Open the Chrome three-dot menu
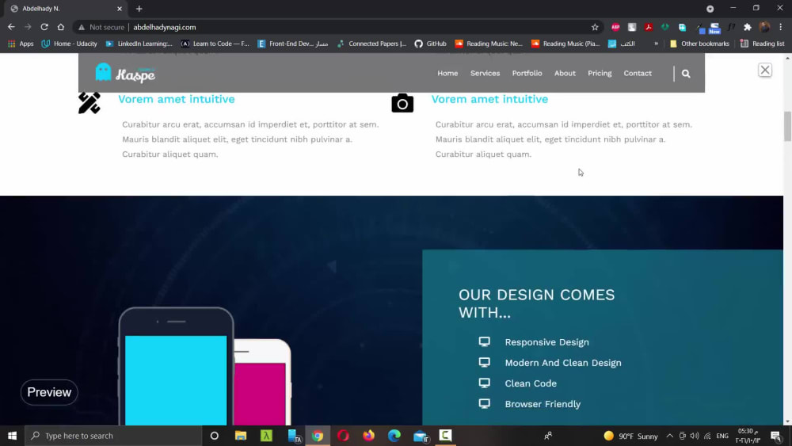Viewport: 792px width, 446px height. pos(780,27)
